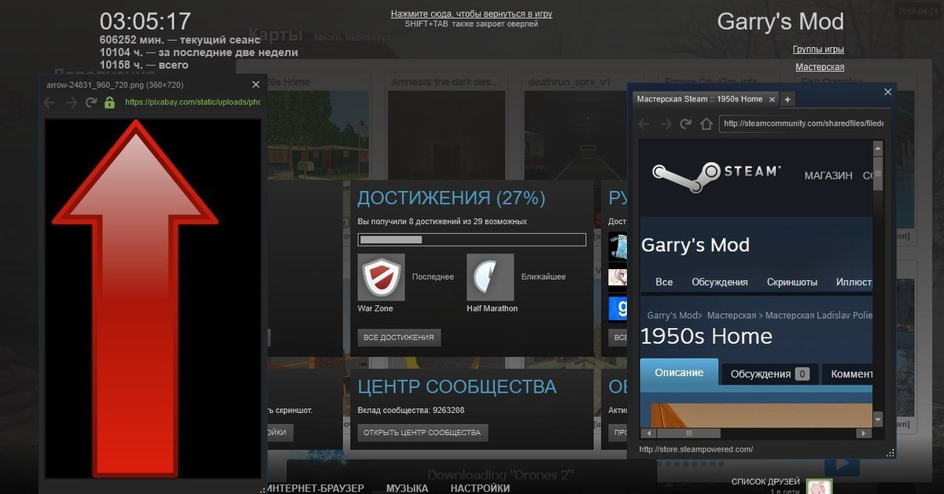
Task: Click right arrow of horizontal scrollbar
Action: pos(864,433)
